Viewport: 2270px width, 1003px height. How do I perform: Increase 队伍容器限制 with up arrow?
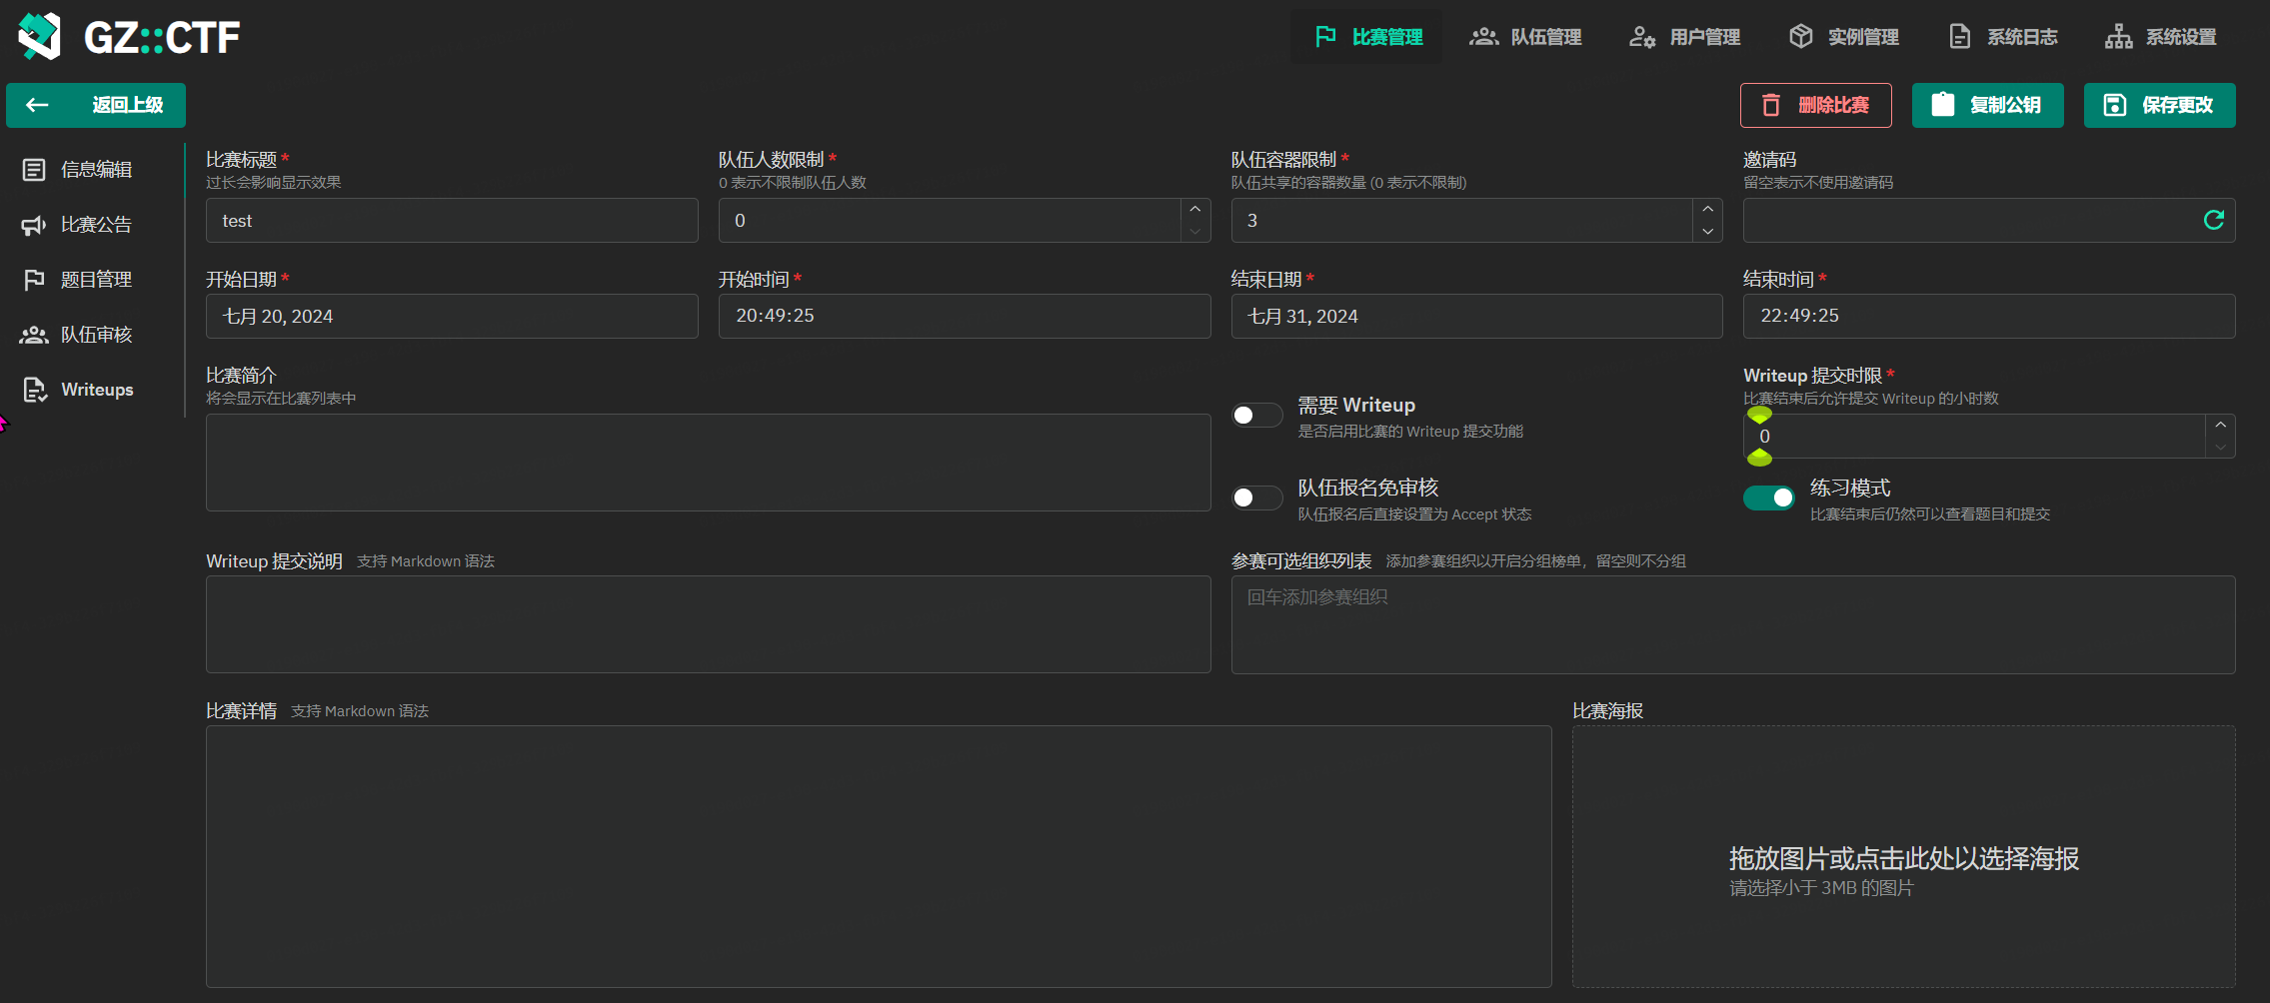[x=1707, y=209]
